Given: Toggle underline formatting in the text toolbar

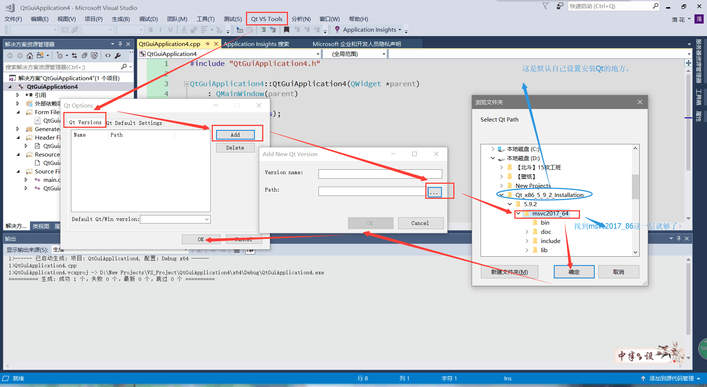Looking at the screenshot, I should pos(170,29).
